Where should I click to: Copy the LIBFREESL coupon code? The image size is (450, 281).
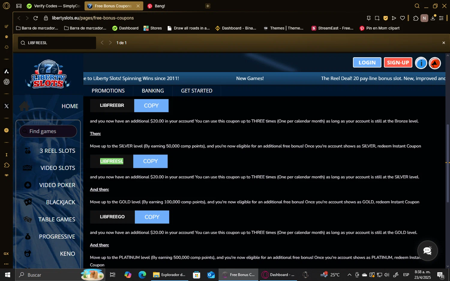coord(150,161)
